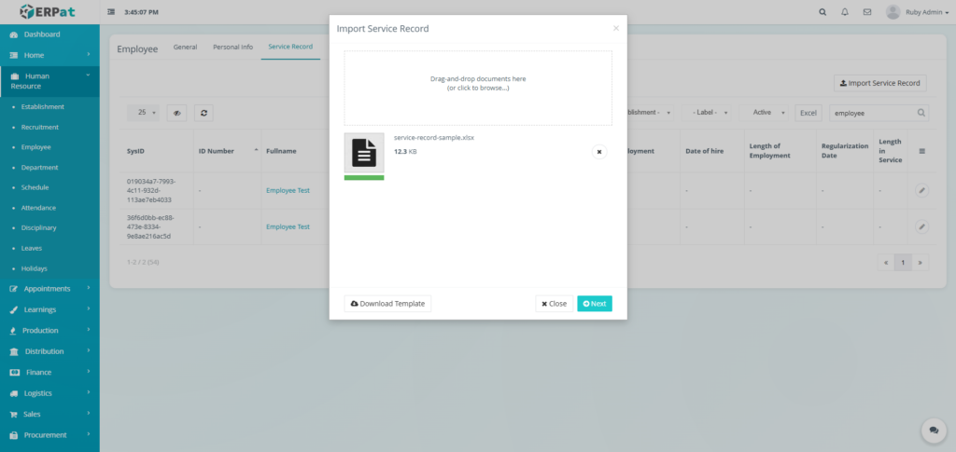Open first Employee Test name link
This screenshot has width=956, height=452.
click(x=288, y=190)
